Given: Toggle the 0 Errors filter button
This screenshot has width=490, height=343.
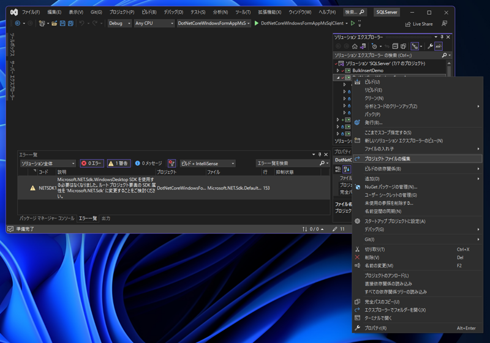Looking at the screenshot, I should 91,163.
